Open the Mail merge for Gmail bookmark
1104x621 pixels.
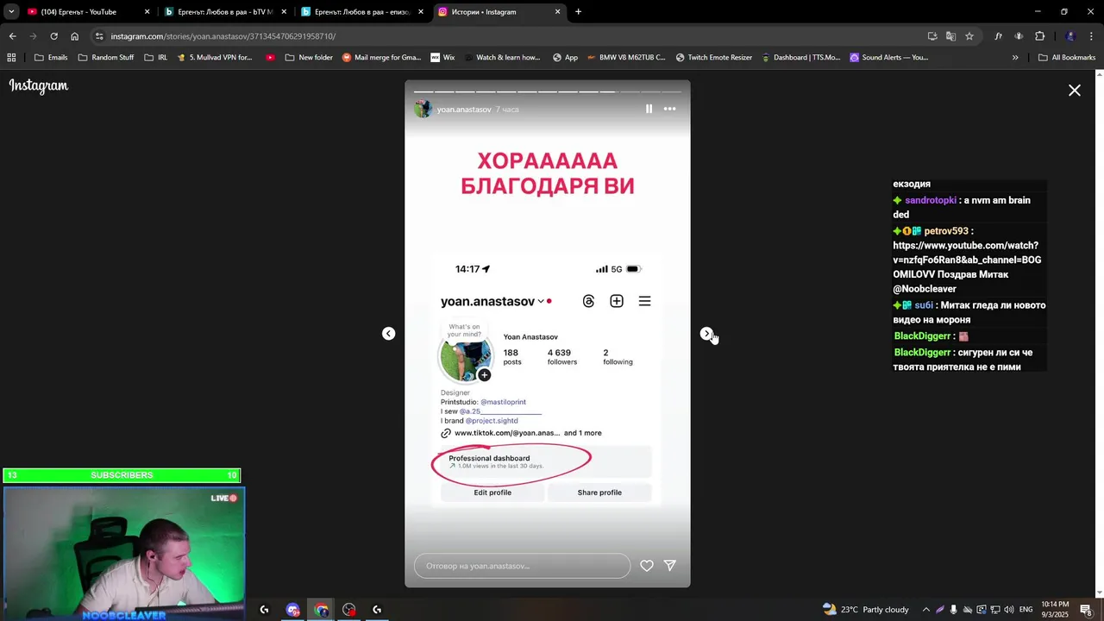click(381, 58)
